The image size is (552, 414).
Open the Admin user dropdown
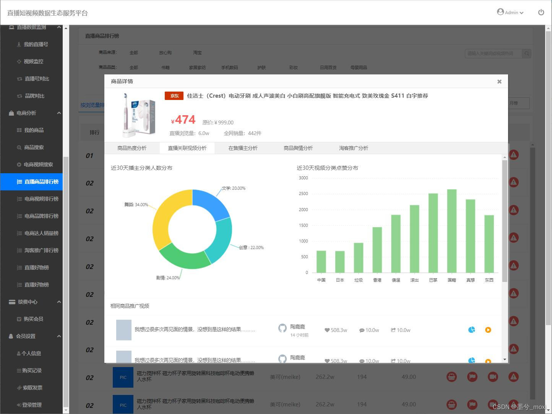tap(510, 12)
